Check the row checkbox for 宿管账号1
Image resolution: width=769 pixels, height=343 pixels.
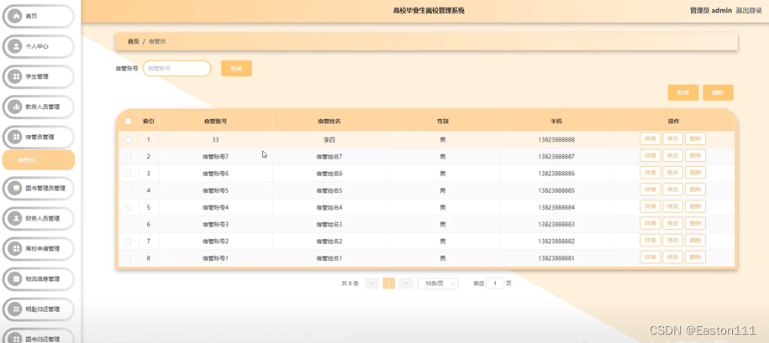tap(129, 257)
